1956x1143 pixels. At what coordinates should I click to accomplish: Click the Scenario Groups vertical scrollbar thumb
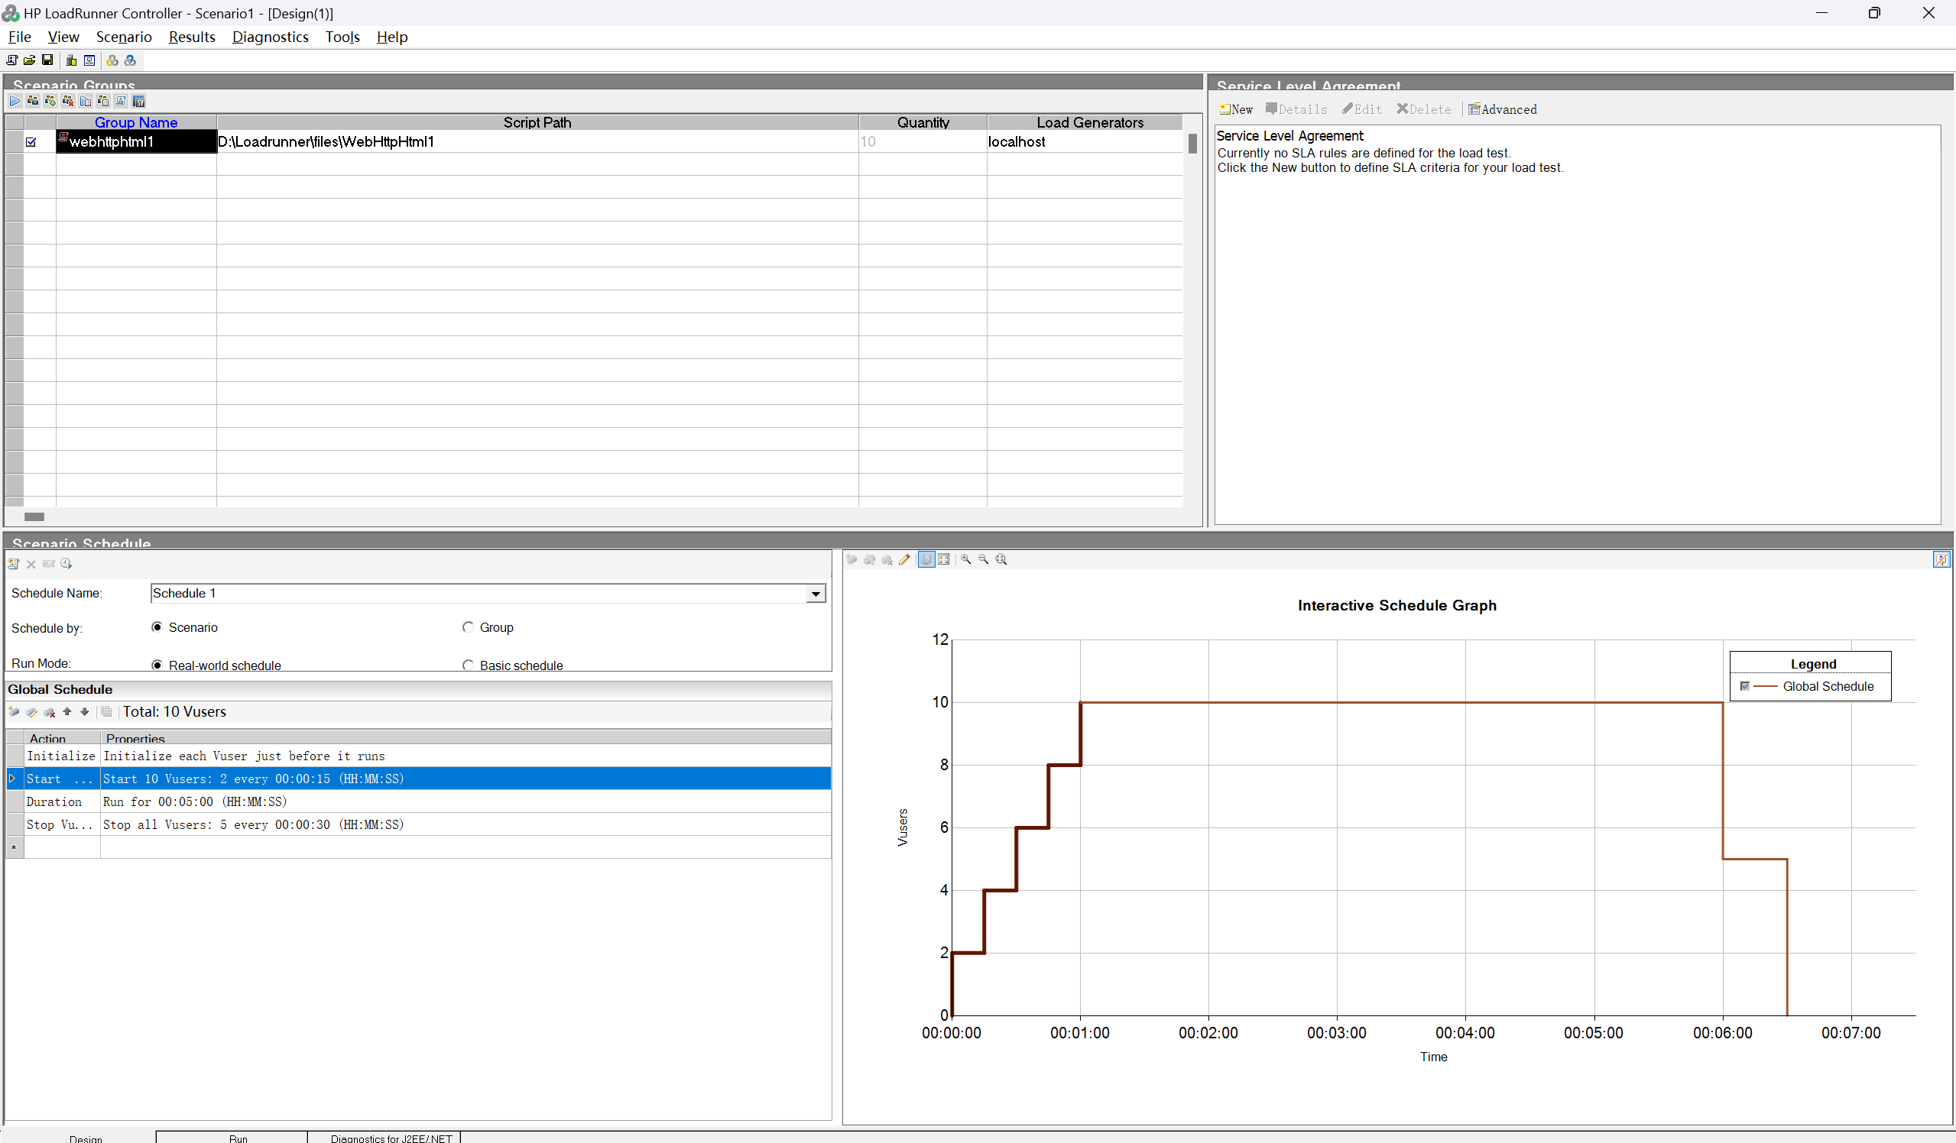coord(1192,144)
